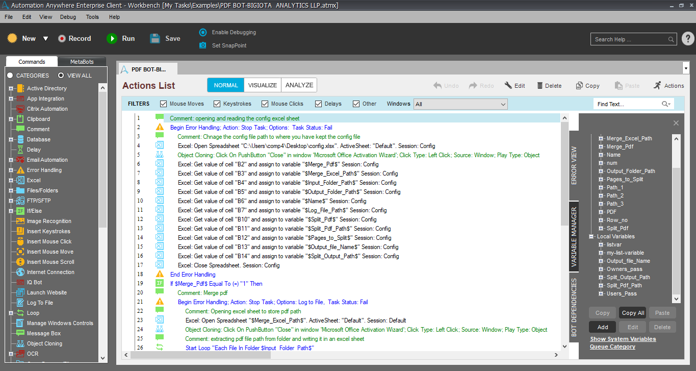696x371 pixels.
Task: Select the OCR command icon
Action: 20,354
